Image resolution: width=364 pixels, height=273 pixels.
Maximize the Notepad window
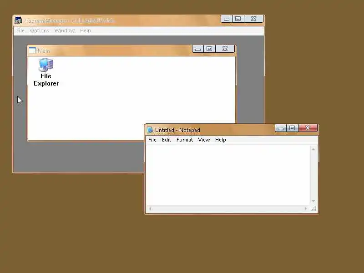click(292, 128)
